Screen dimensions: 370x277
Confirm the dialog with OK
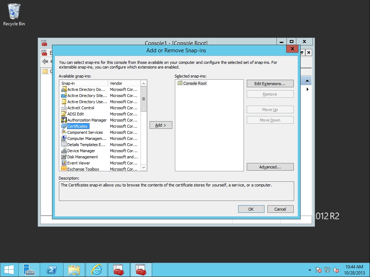251,209
